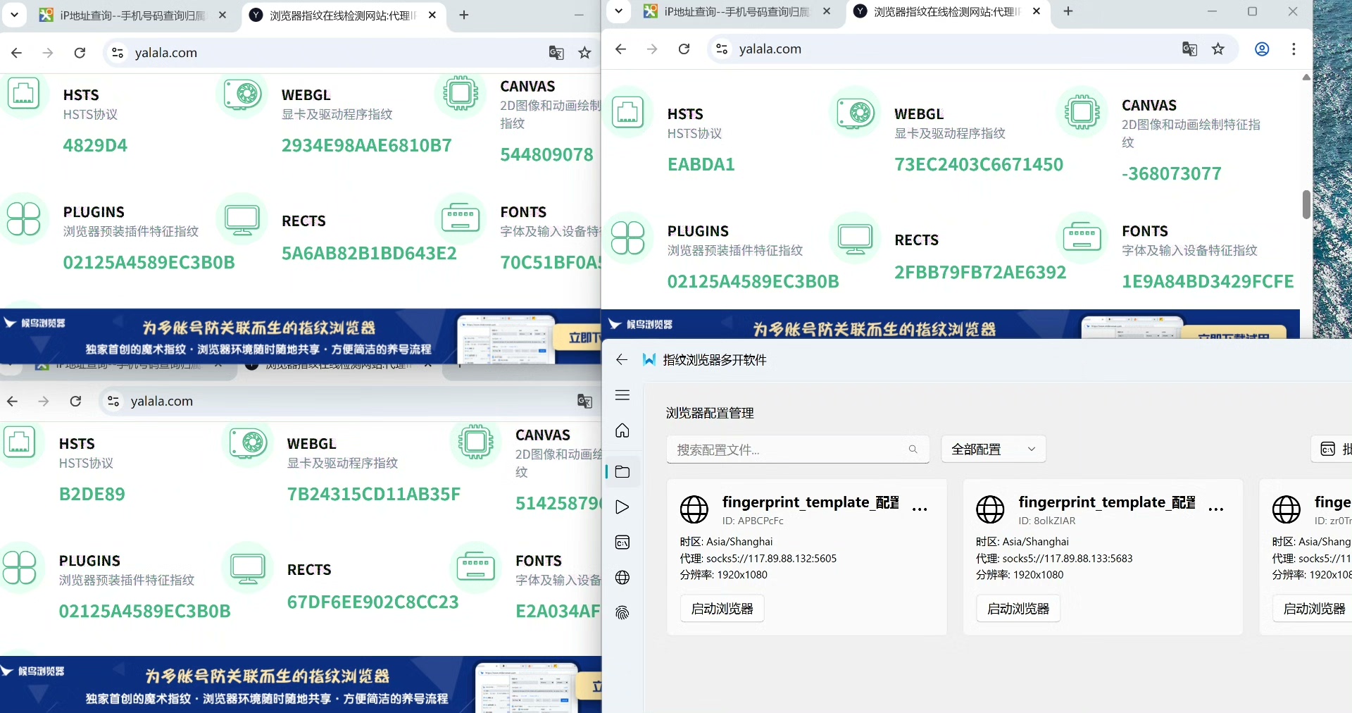Image resolution: width=1352 pixels, height=713 pixels.
Task: Click HSTS value EABDA1
Action: point(701,164)
